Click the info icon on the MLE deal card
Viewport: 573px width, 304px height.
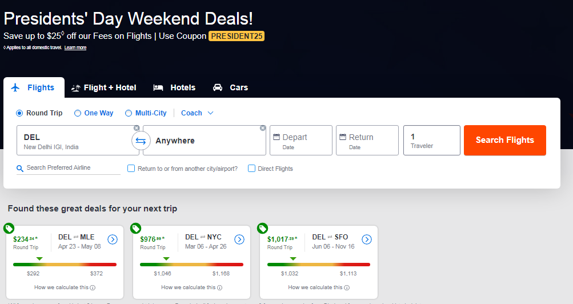coord(93,287)
